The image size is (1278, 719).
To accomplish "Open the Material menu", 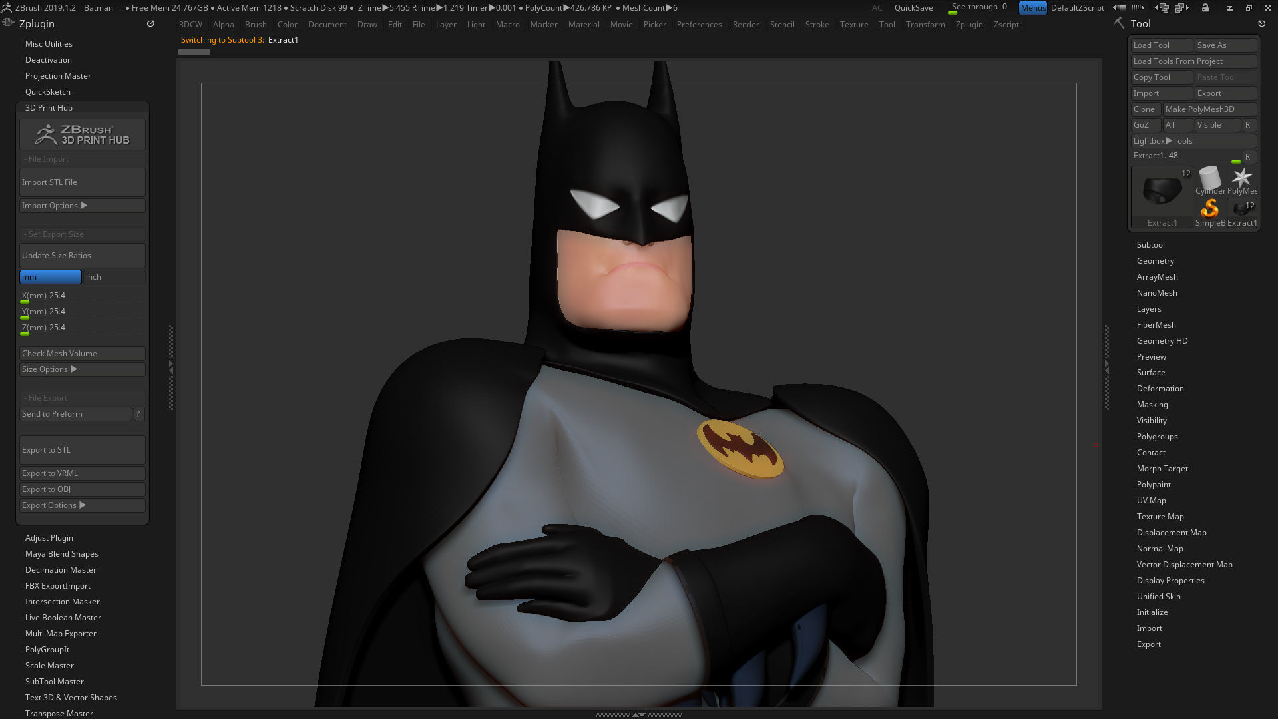I will [584, 25].
